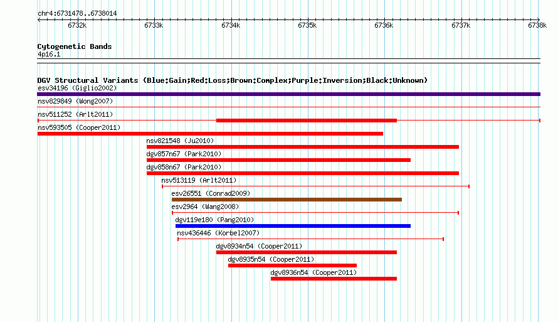Select the red nsv593505 loss bar
Image resolution: width=558 pixels, height=322 pixels.
tap(210, 134)
